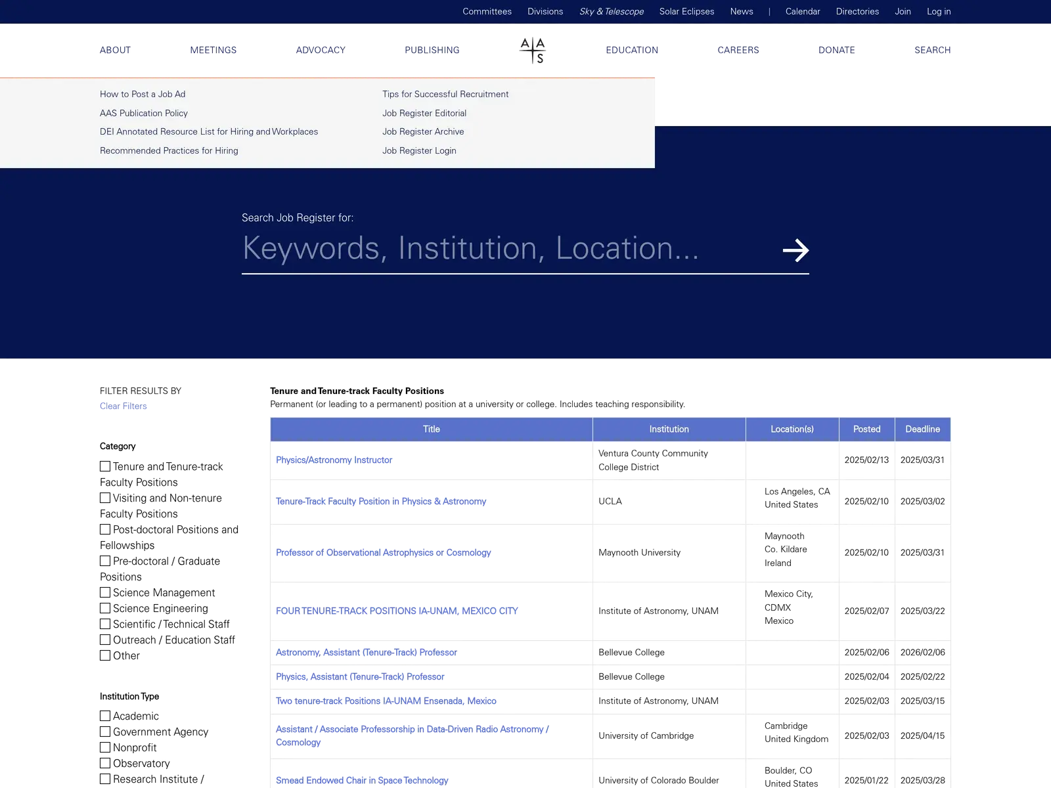Click Maynooth University institution cell
Screen dimensions: 1051x788
pos(669,552)
